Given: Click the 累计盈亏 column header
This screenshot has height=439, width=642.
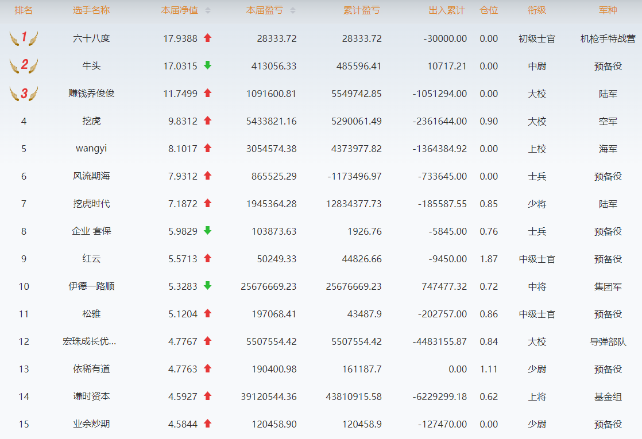Looking at the screenshot, I should click(362, 10).
